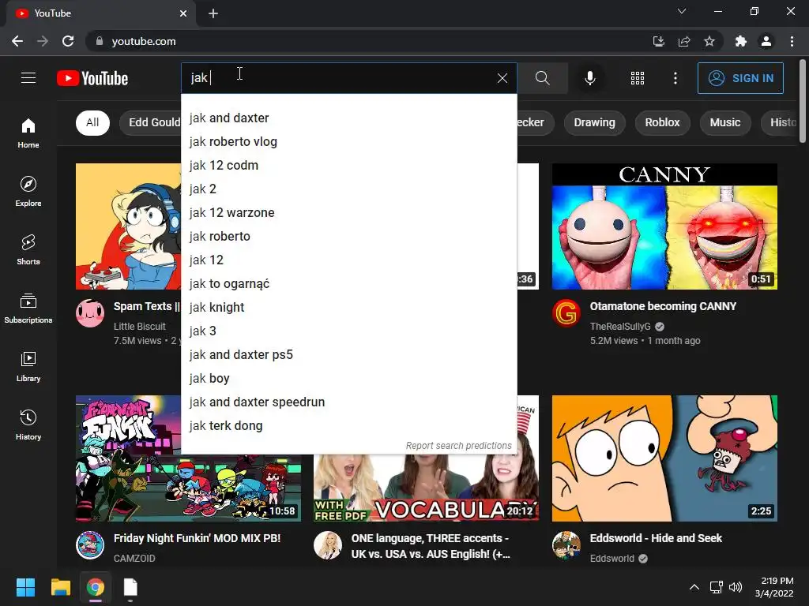Click TheRealSullyG channel avatar

pyautogui.click(x=566, y=312)
